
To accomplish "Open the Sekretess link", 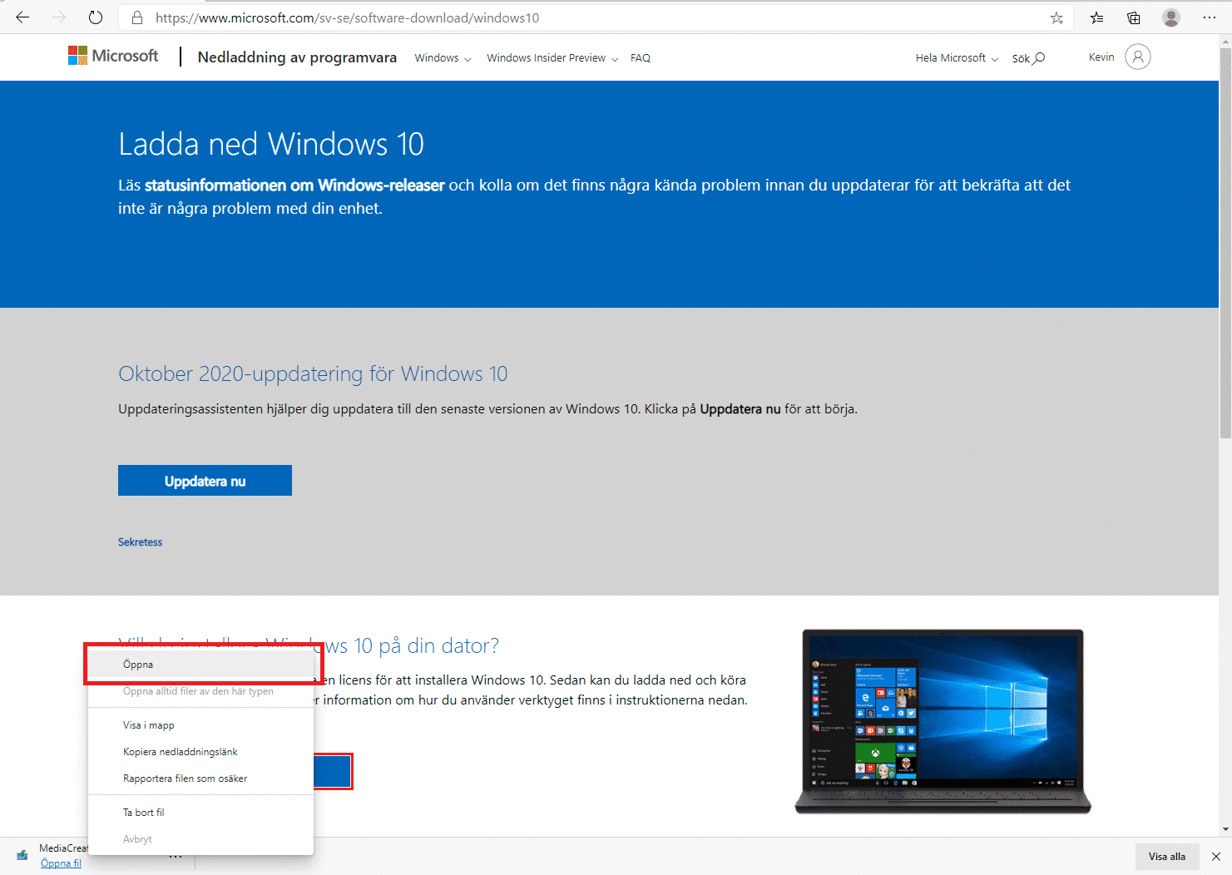I will pyautogui.click(x=140, y=542).
